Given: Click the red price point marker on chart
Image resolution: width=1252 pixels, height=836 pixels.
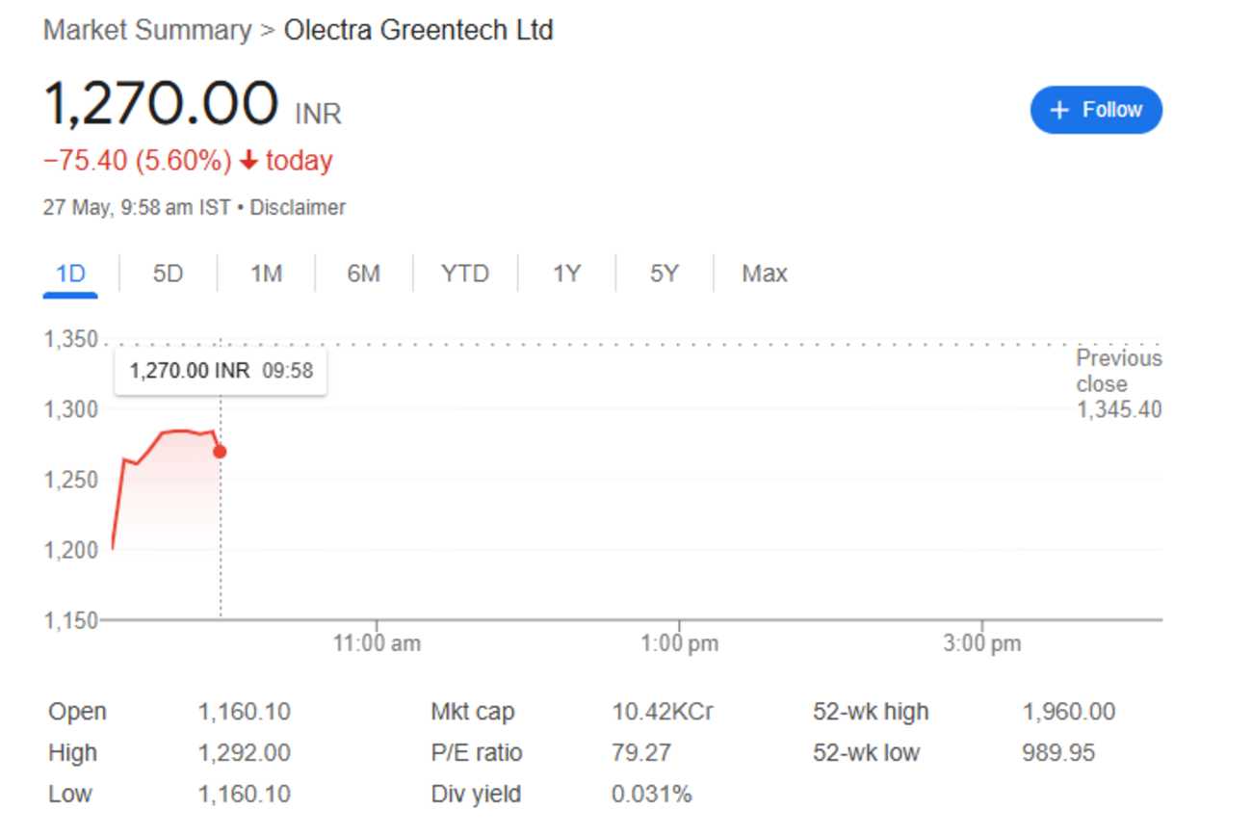Looking at the screenshot, I should pos(220,451).
